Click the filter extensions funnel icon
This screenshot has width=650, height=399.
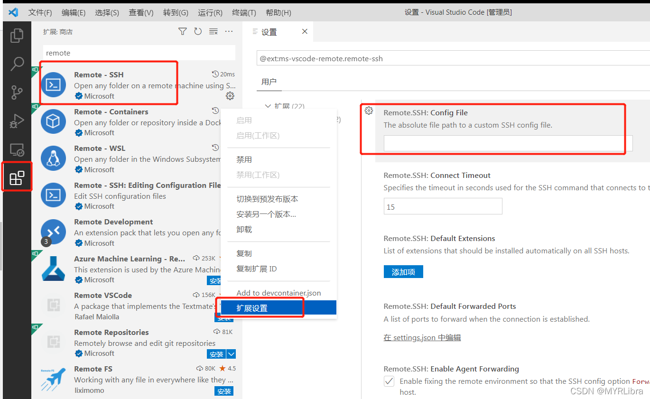(182, 31)
